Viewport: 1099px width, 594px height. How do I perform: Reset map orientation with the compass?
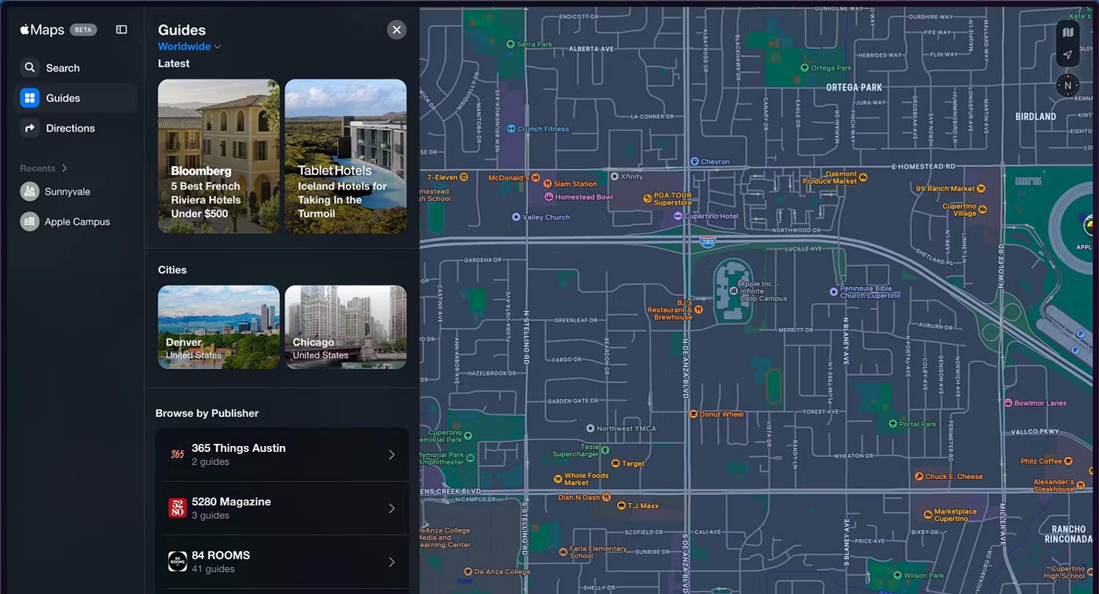1067,85
